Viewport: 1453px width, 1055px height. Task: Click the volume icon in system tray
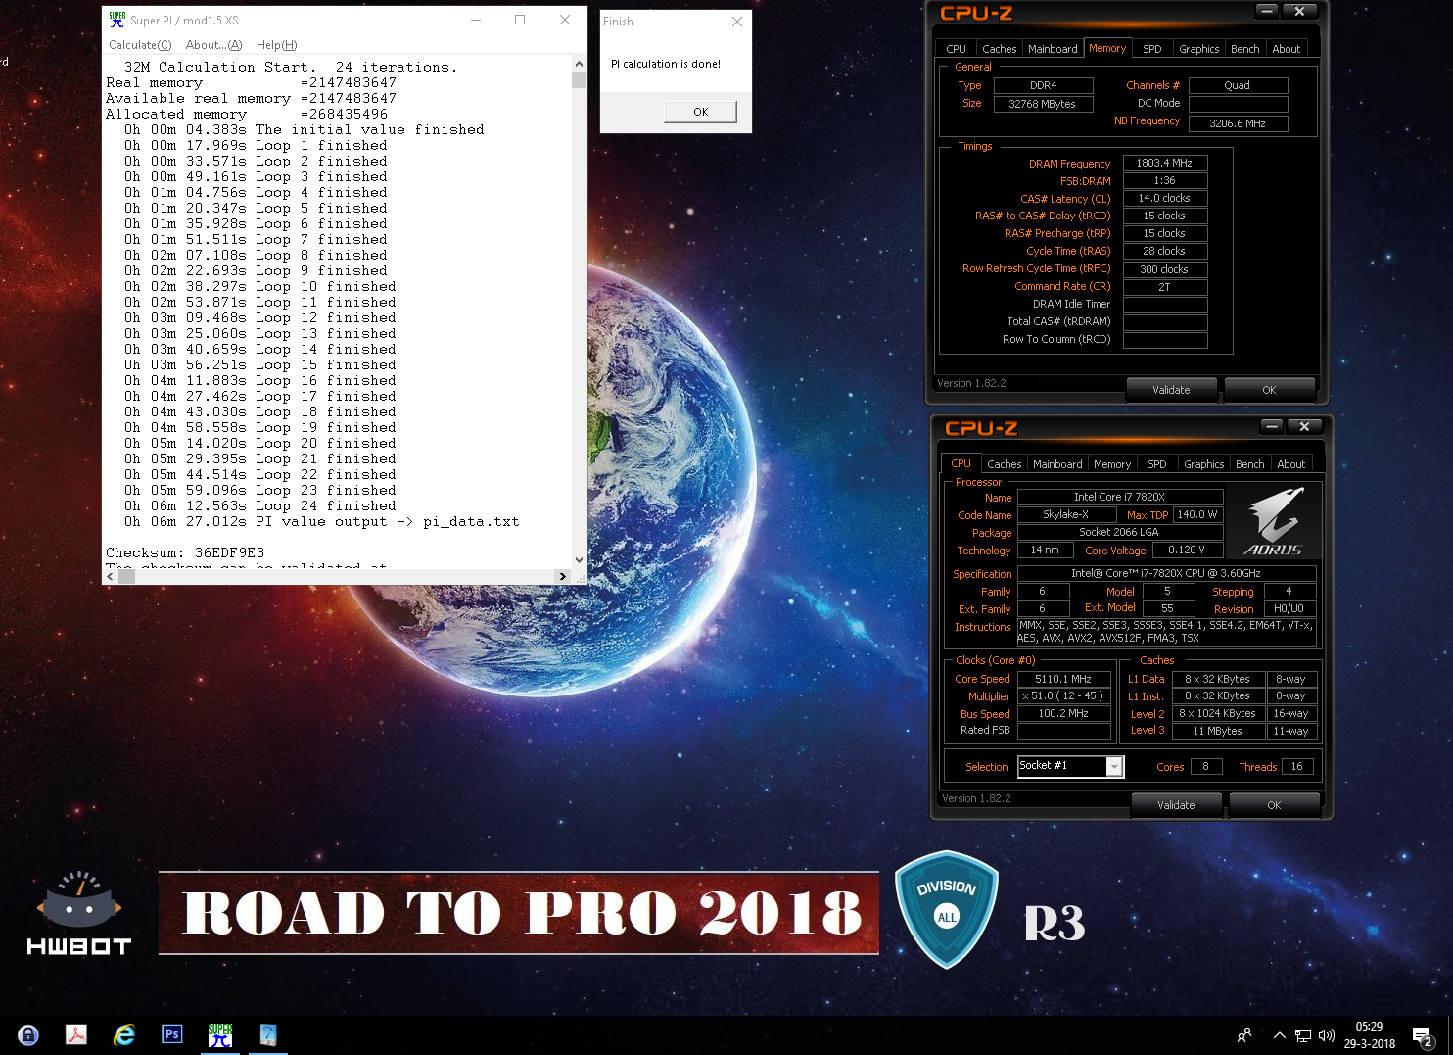(1327, 1035)
